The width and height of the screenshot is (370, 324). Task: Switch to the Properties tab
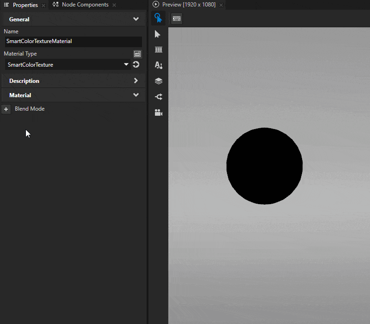pos(25,5)
